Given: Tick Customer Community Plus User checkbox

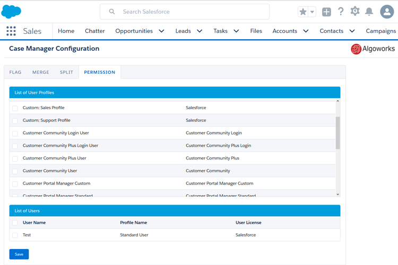Looking at the screenshot, I should [x=15, y=158].
